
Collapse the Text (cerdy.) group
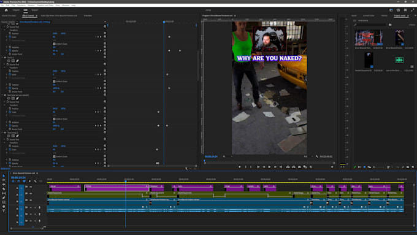[2, 133]
